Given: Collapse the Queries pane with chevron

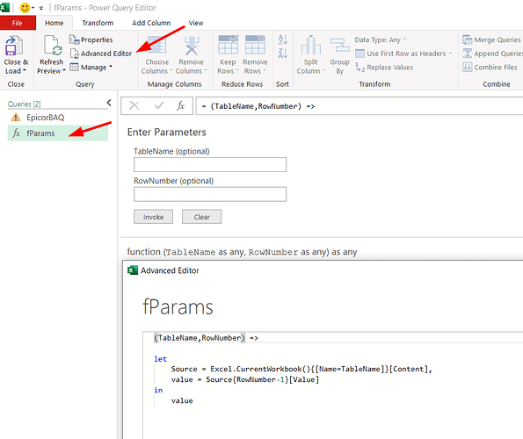Looking at the screenshot, I should click(109, 103).
